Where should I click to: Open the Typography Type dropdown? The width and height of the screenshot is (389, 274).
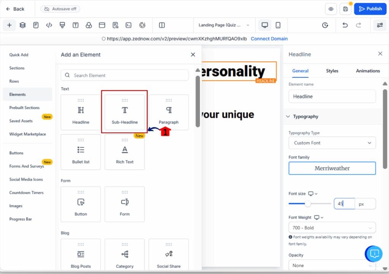(332, 143)
